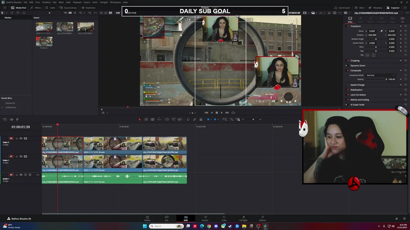Toggle the Loop playback button
Screen dimensions: 410x230
pos(233,112)
